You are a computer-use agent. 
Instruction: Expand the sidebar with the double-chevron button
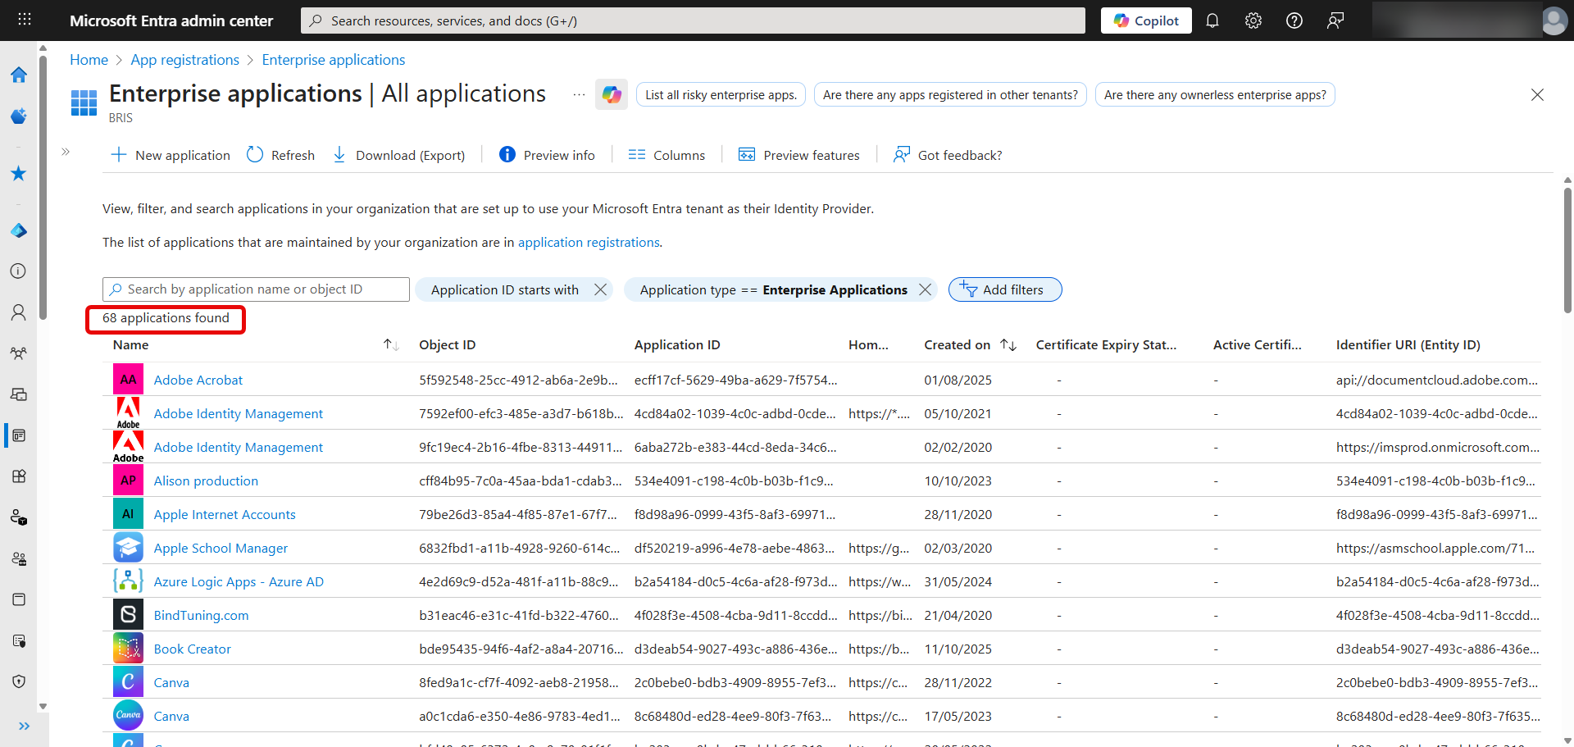coord(66,152)
